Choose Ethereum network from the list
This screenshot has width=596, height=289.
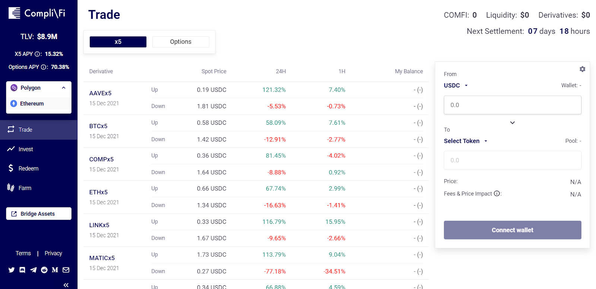pos(39,104)
